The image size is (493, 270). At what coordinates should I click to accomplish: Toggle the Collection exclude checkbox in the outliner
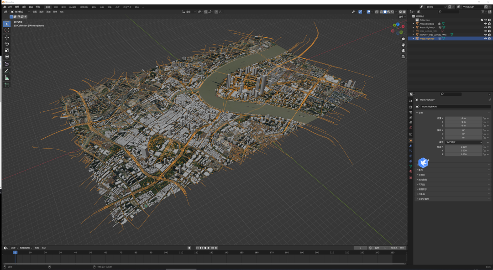(x=482, y=20)
